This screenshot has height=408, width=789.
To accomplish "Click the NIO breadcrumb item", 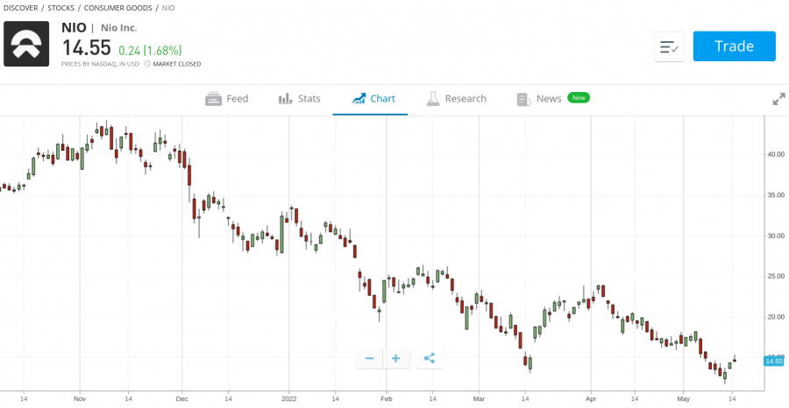I will 168,8.
